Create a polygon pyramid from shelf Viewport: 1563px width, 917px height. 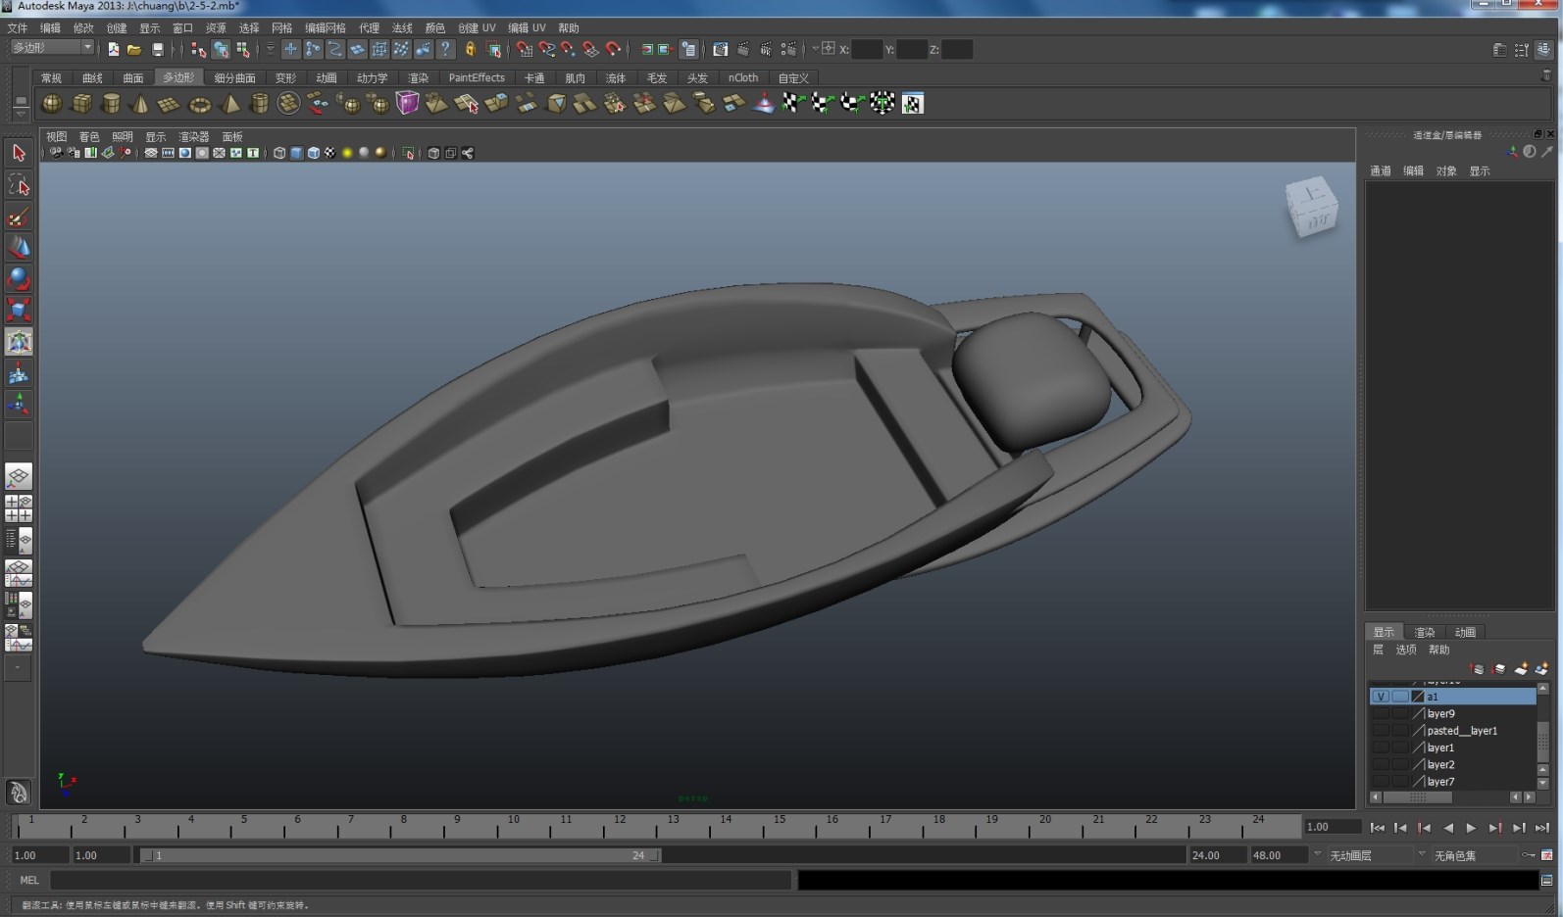click(229, 103)
